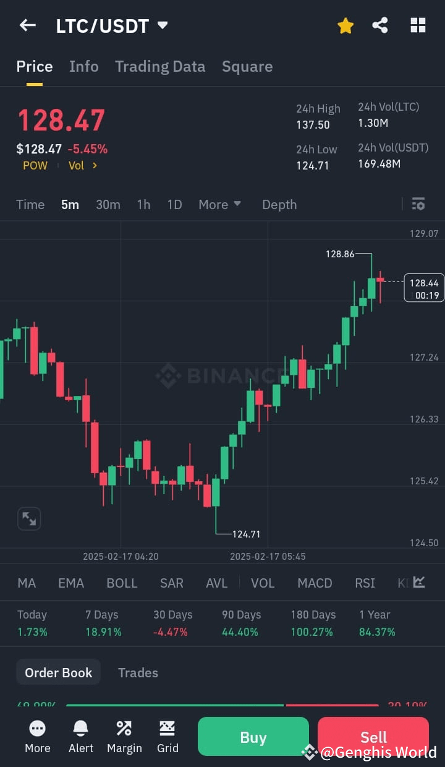Open Margin trading options
Screen dimensions: 445x767
tap(124, 736)
